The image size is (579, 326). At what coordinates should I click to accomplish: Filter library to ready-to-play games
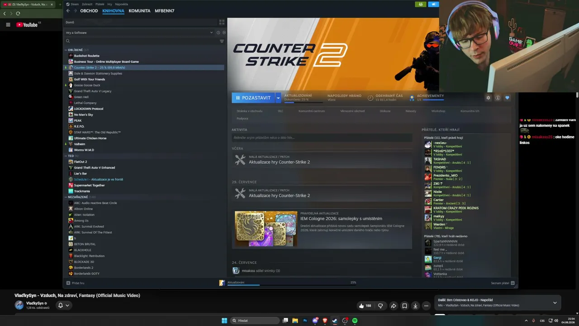[x=224, y=33]
